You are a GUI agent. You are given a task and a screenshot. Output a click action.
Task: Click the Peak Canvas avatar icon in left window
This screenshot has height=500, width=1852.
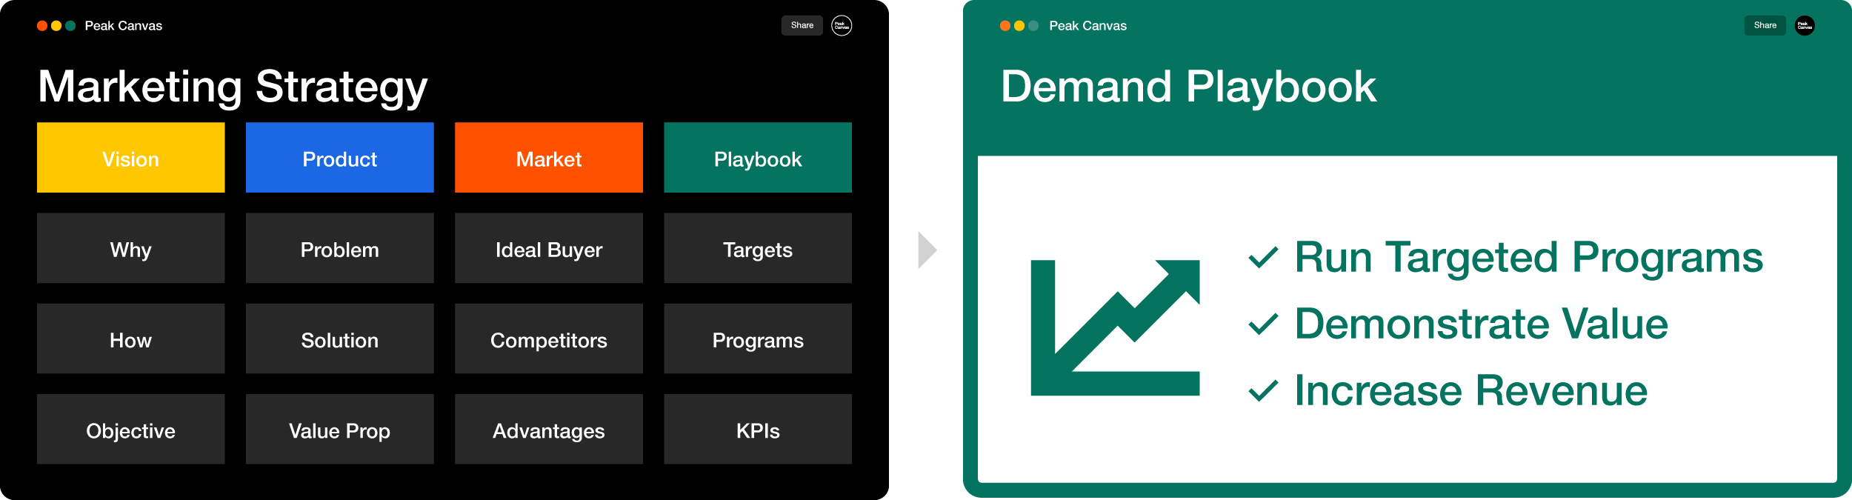(841, 25)
